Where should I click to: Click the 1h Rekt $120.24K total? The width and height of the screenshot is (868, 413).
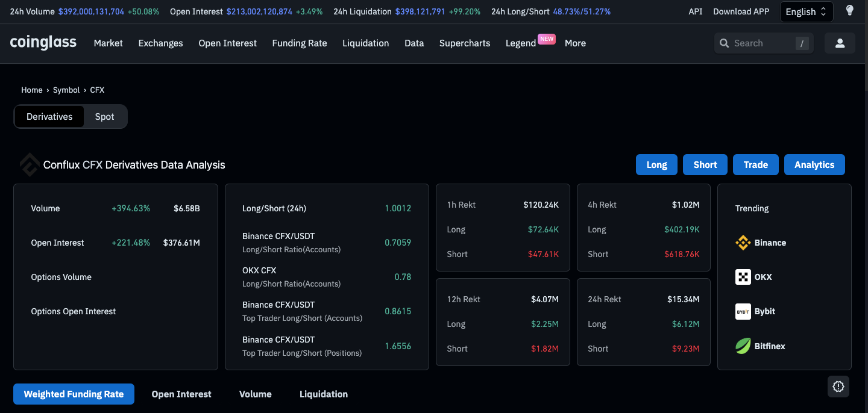point(541,205)
